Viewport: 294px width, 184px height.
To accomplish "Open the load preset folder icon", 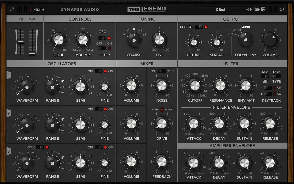I will [257, 9].
